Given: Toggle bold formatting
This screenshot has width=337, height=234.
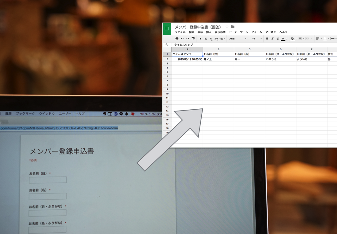Looking at the screenshot, I should pyautogui.click(x=267, y=39).
